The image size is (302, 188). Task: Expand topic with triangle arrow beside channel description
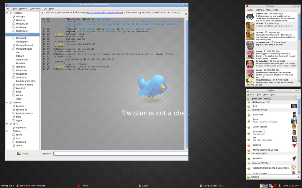pyautogui.click(x=42, y=13)
